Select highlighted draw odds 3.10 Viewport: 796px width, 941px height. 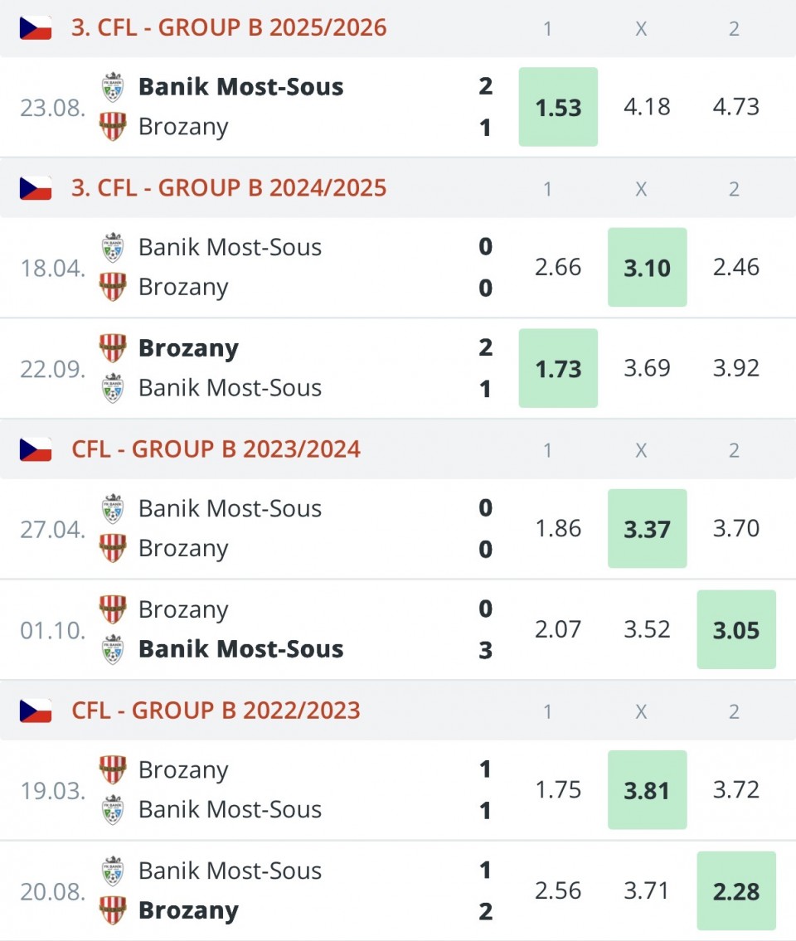[x=647, y=268]
